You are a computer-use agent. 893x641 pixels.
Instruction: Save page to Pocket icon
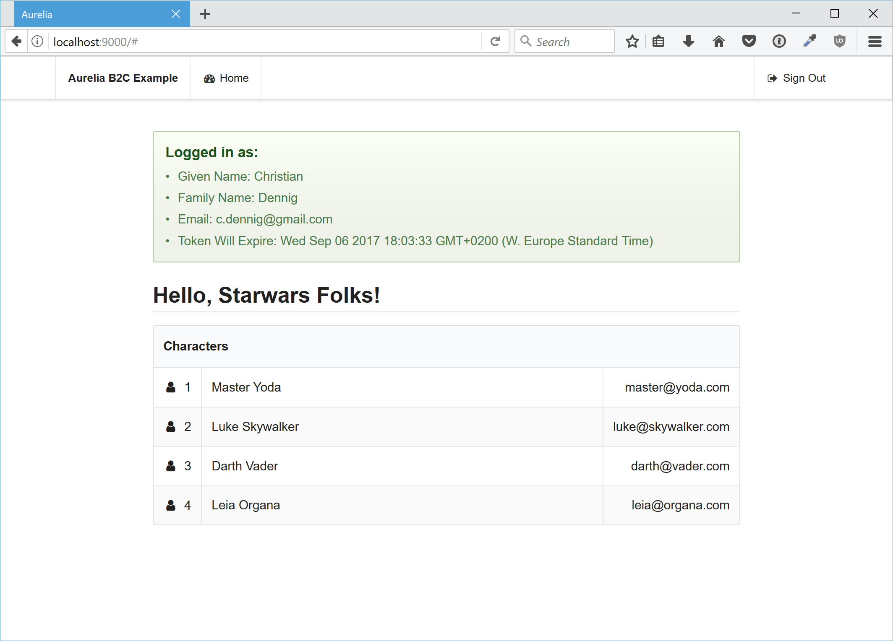(x=749, y=41)
